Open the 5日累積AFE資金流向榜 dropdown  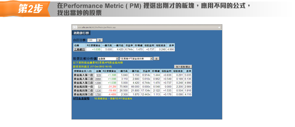(x=135, y=59)
